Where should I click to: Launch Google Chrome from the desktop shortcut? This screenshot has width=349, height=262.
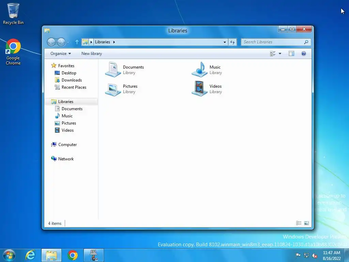click(x=13, y=52)
